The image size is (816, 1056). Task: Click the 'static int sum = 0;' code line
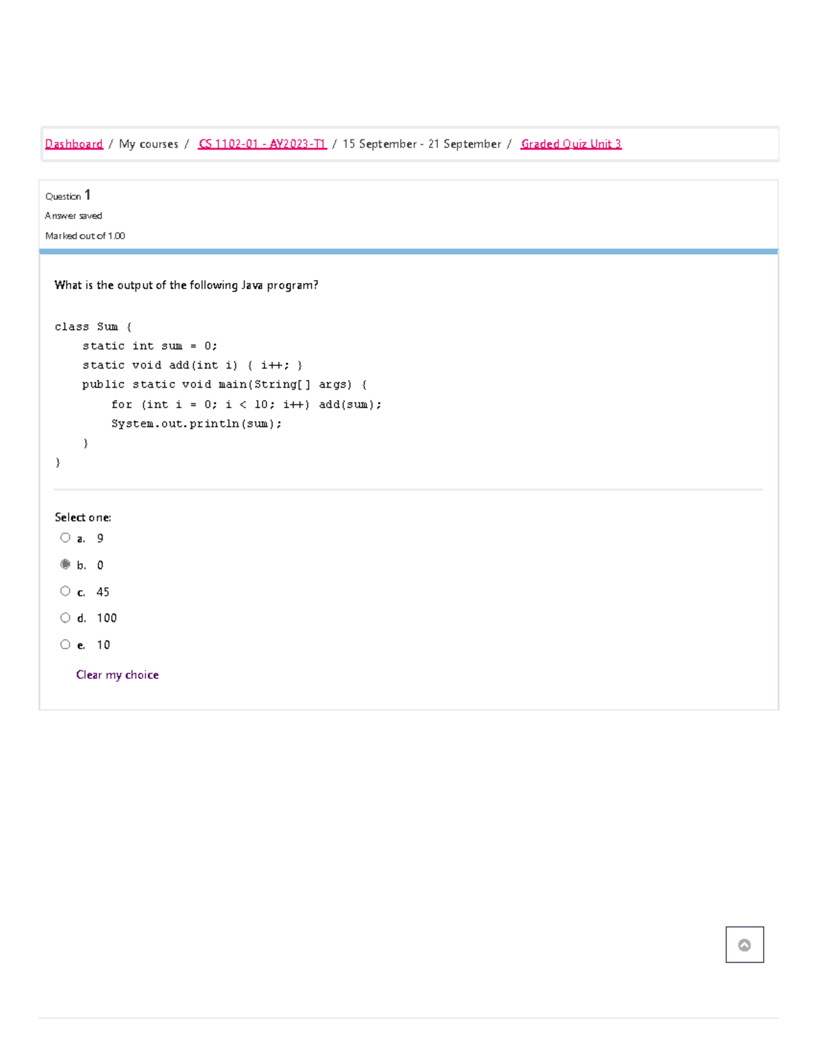point(150,346)
